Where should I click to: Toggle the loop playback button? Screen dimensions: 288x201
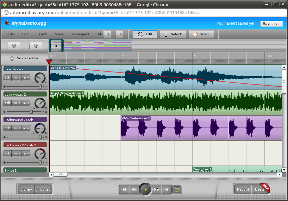click(177, 190)
